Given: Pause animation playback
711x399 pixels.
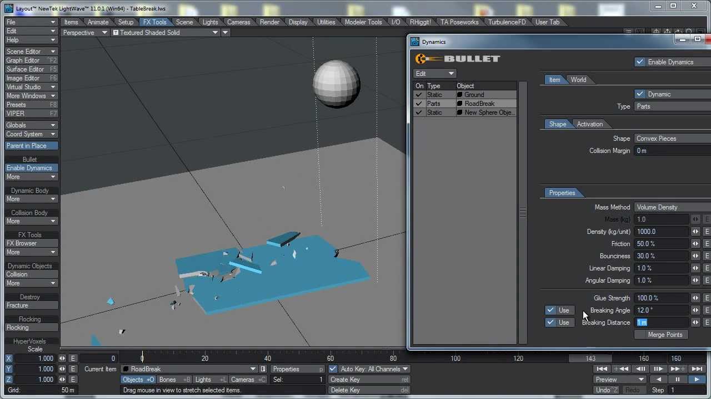Looking at the screenshot, I should tap(678, 380).
